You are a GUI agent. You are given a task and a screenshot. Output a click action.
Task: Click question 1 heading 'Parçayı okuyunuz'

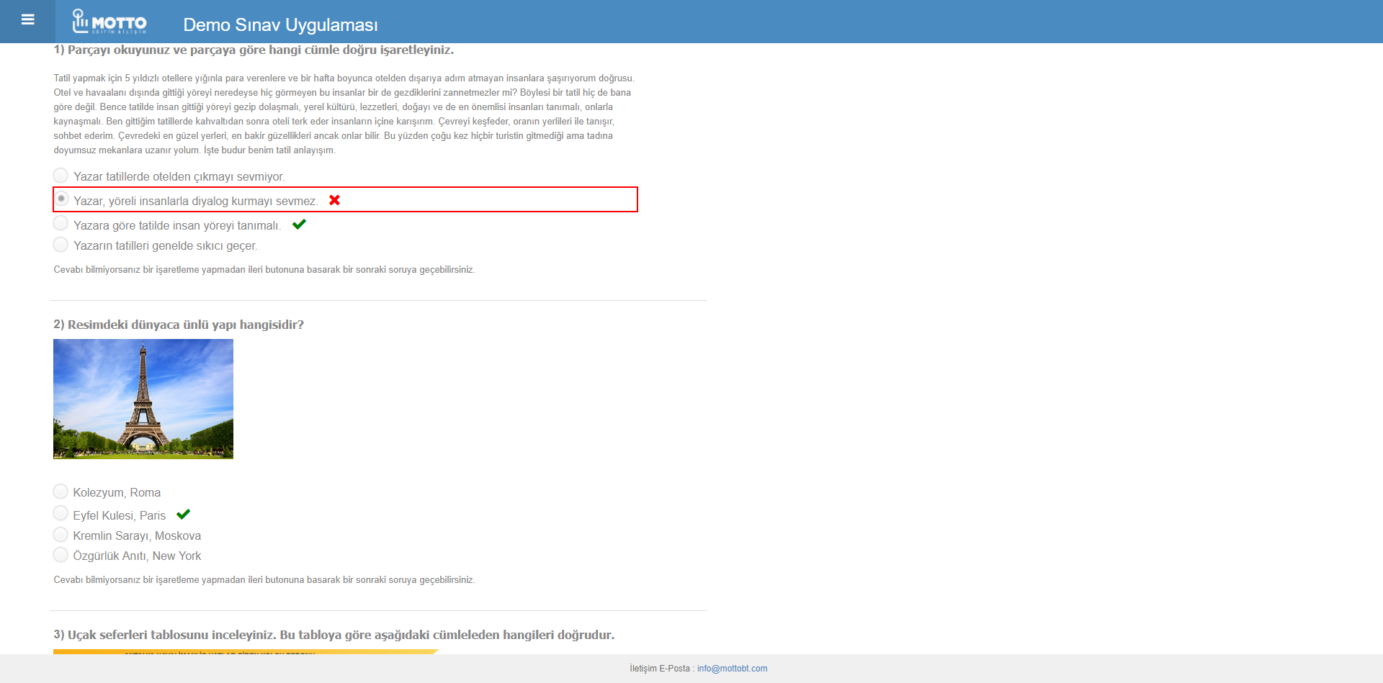254,50
